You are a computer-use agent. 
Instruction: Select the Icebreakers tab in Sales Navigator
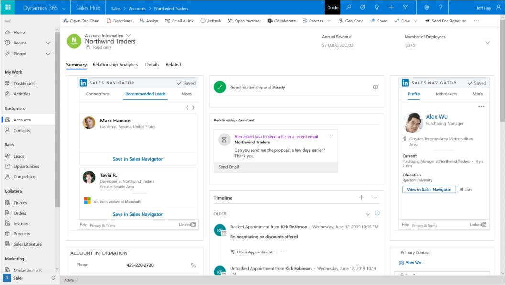pyautogui.click(x=446, y=94)
